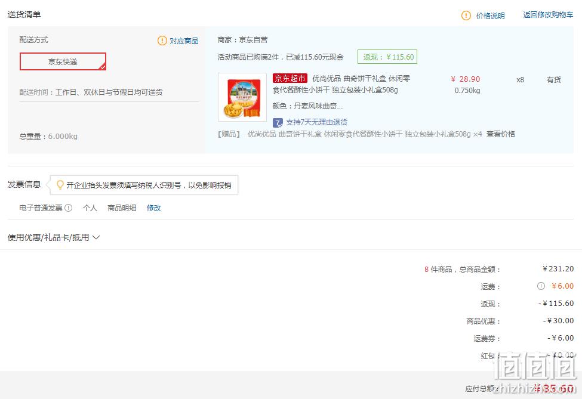Click the 商品明细 invoice content text
The width and height of the screenshot is (582, 399).
pos(122,208)
